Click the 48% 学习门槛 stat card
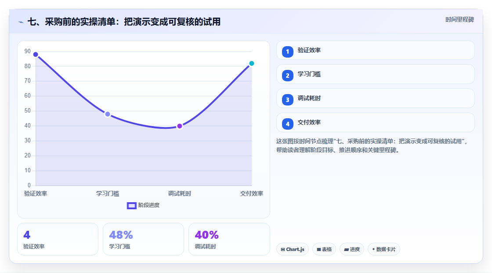This screenshot has height=273, width=492. 143,239
